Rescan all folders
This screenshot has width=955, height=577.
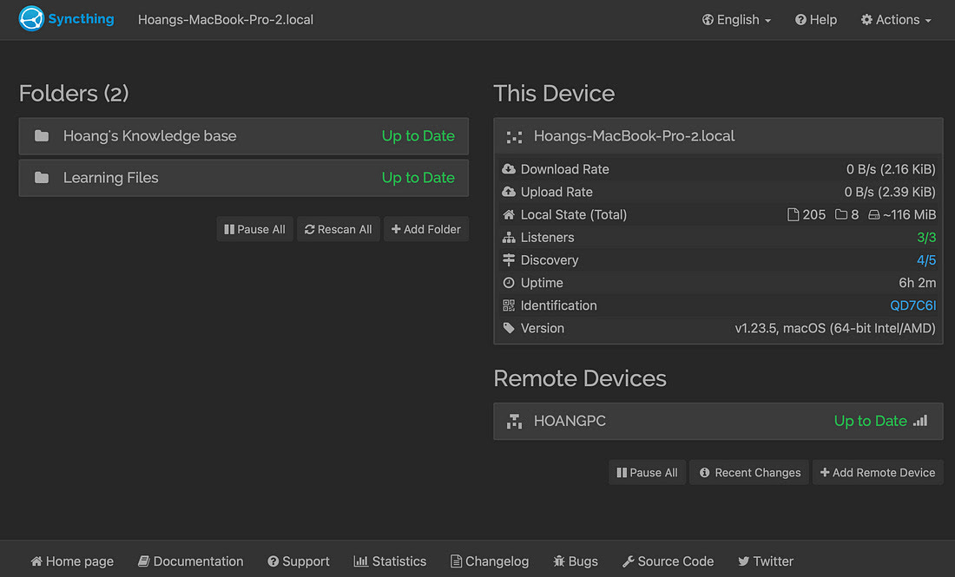click(x=338, y=229)
